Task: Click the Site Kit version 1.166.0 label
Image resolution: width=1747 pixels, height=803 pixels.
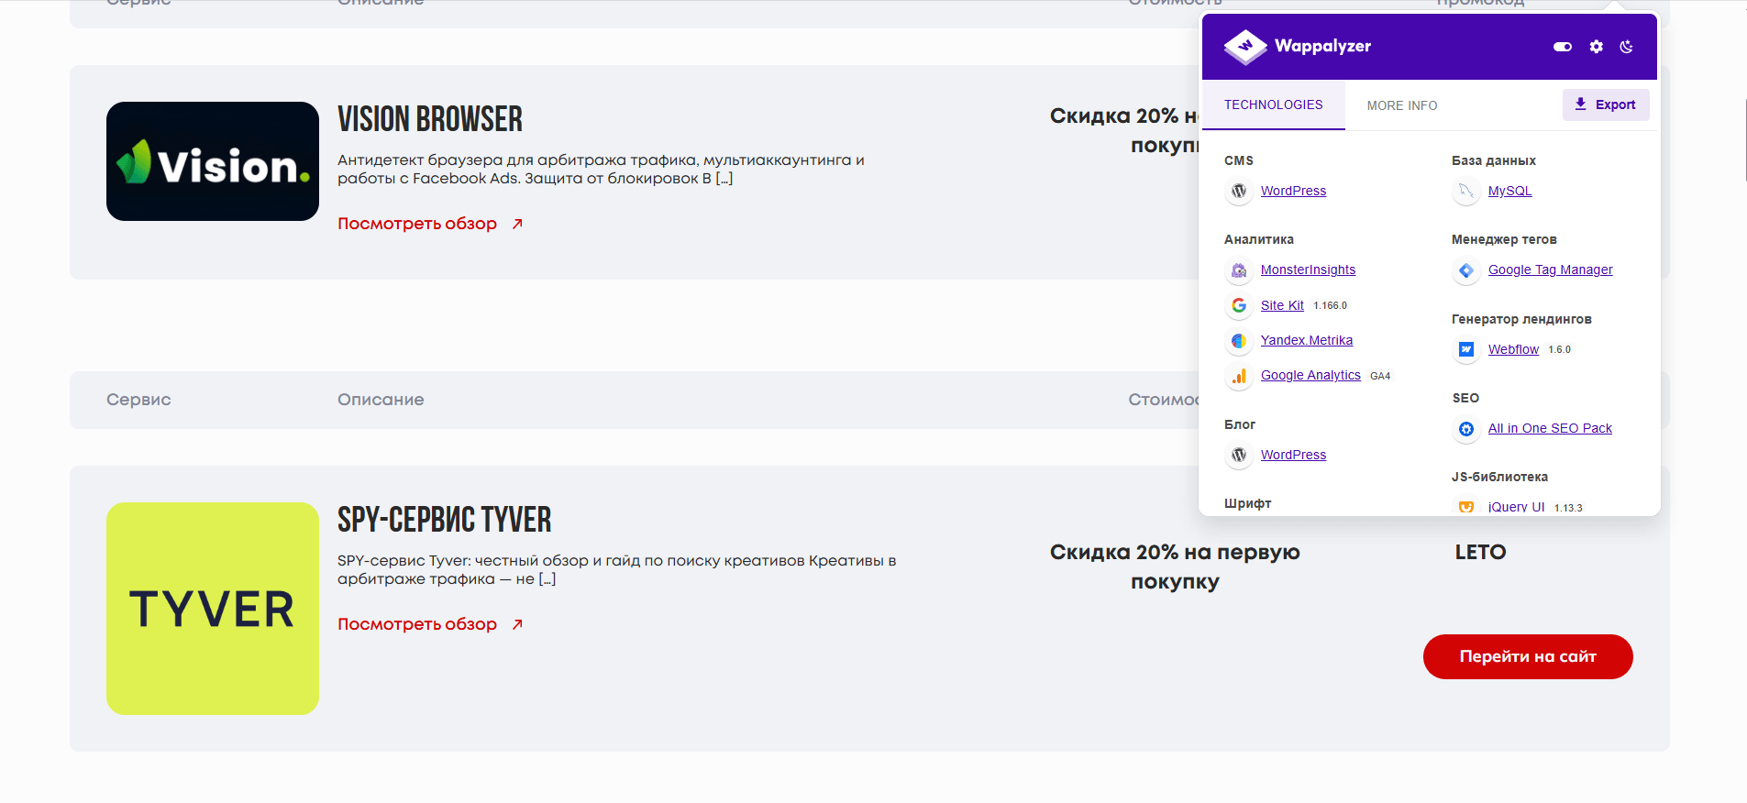Action: pos(1330,305)
